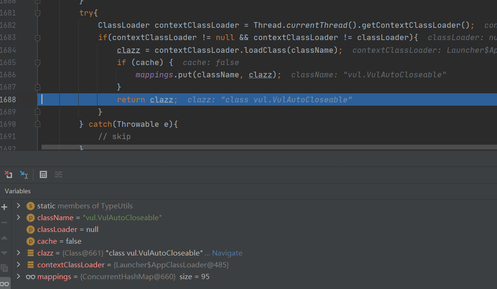Toggle fold marker at line 1683 if statement
Image resolution: width=497 pixels, height=289 pixels.
[38, 38]
